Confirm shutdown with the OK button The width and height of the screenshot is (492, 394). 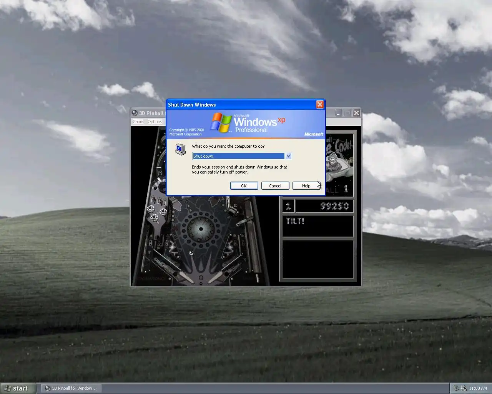pyautogui.click(x=244, y=185)
